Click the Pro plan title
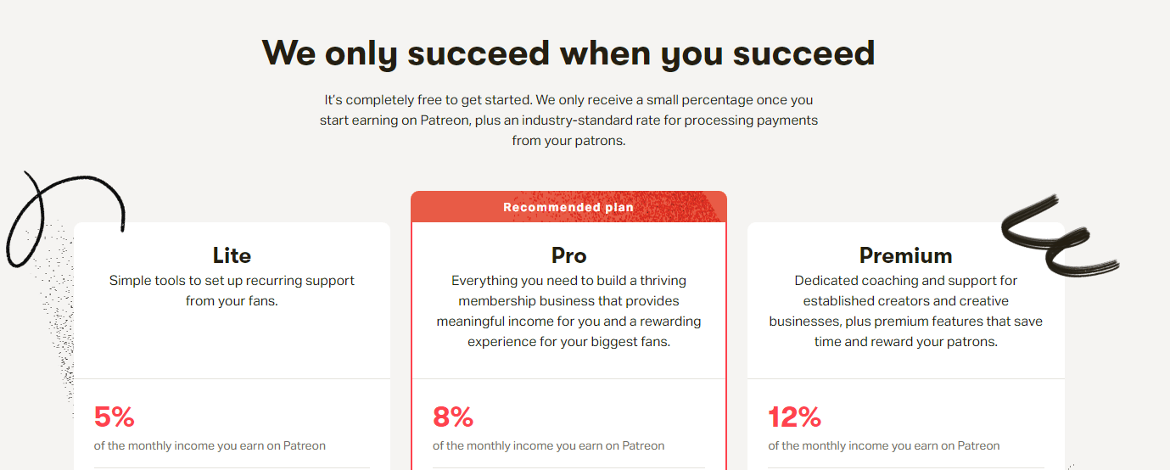 568,255
